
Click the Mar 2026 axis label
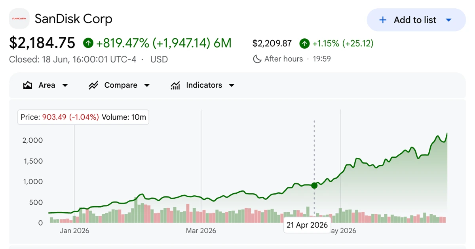click(x=201, y=231)
